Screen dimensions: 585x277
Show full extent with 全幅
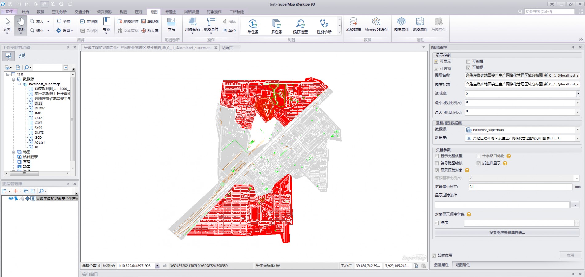click(x=63, y=21)
